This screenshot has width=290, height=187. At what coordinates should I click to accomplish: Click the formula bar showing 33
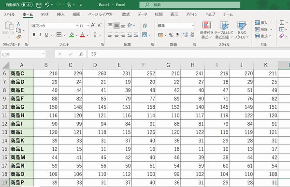point(188,54)
